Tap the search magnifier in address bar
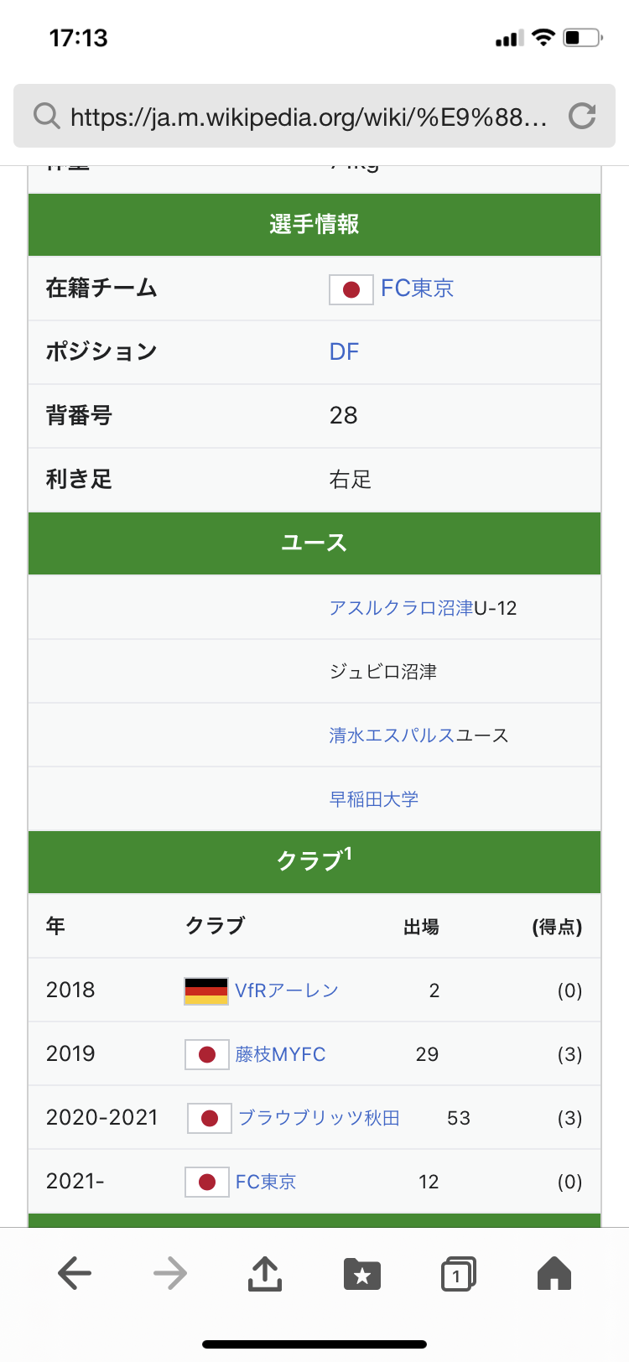 coord(46,116)
